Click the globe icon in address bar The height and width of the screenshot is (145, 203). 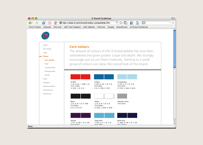tap(61, 23)
